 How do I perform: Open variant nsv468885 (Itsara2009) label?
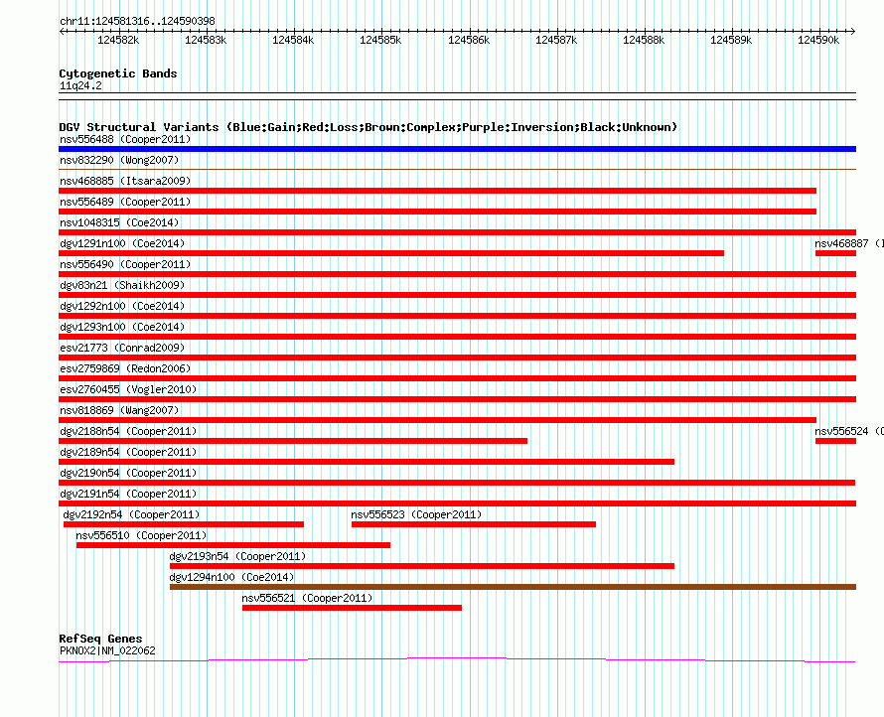[x=125, y=181]
